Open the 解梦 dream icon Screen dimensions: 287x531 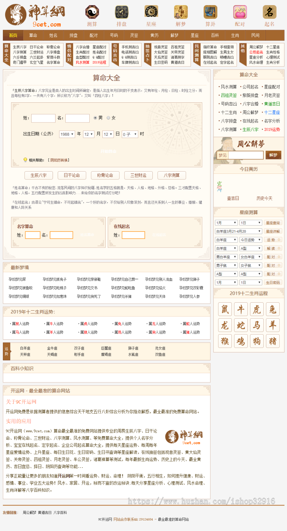pos(180,12)
